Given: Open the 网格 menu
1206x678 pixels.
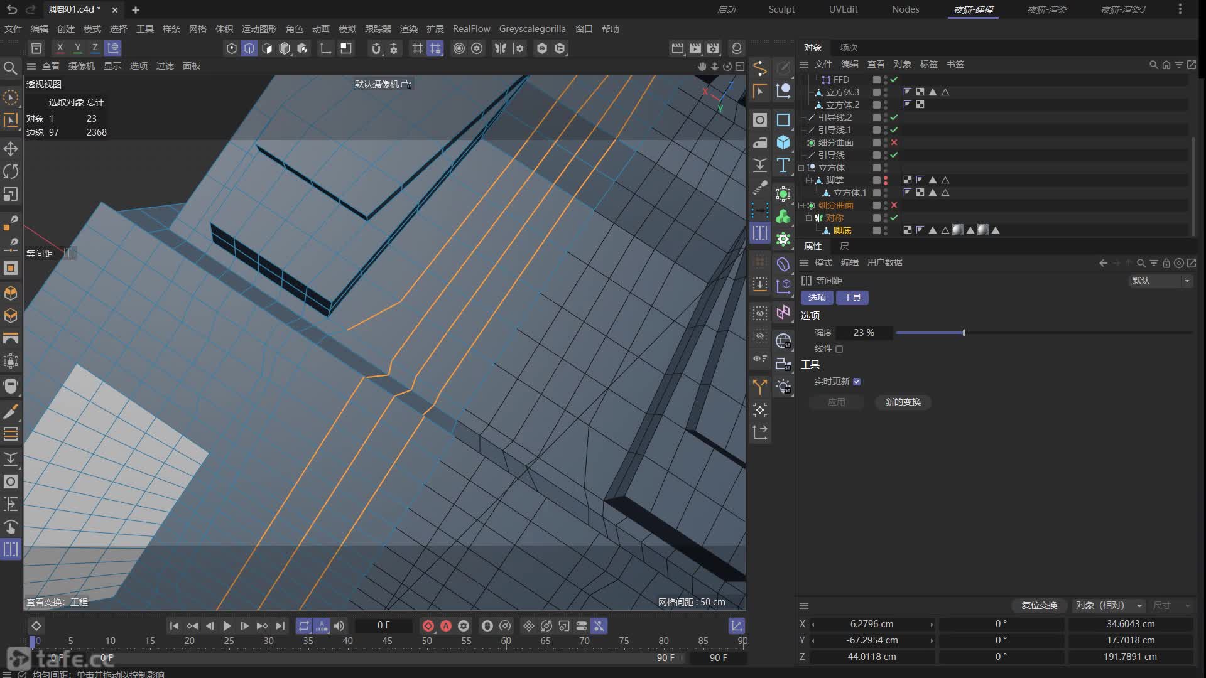Looking at the screenshot, I should (x=198, y=29).
